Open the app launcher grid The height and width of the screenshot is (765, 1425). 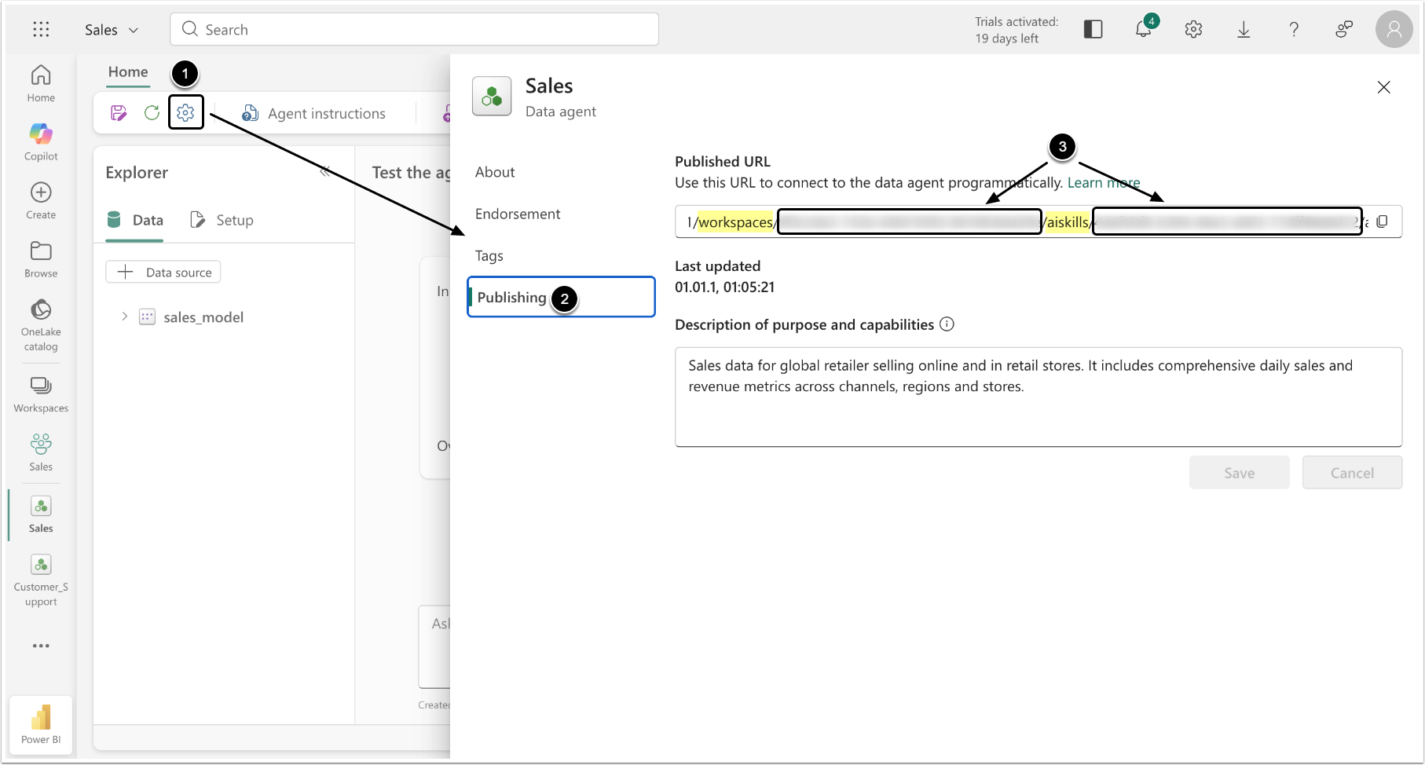[x=41, y=30]
